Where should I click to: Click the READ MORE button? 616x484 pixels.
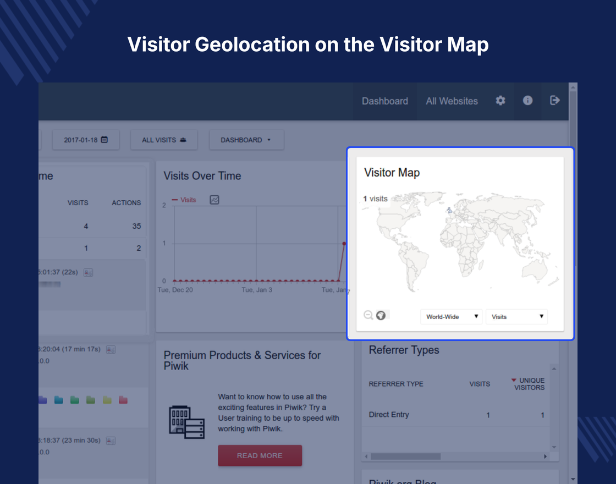[260, 455]
